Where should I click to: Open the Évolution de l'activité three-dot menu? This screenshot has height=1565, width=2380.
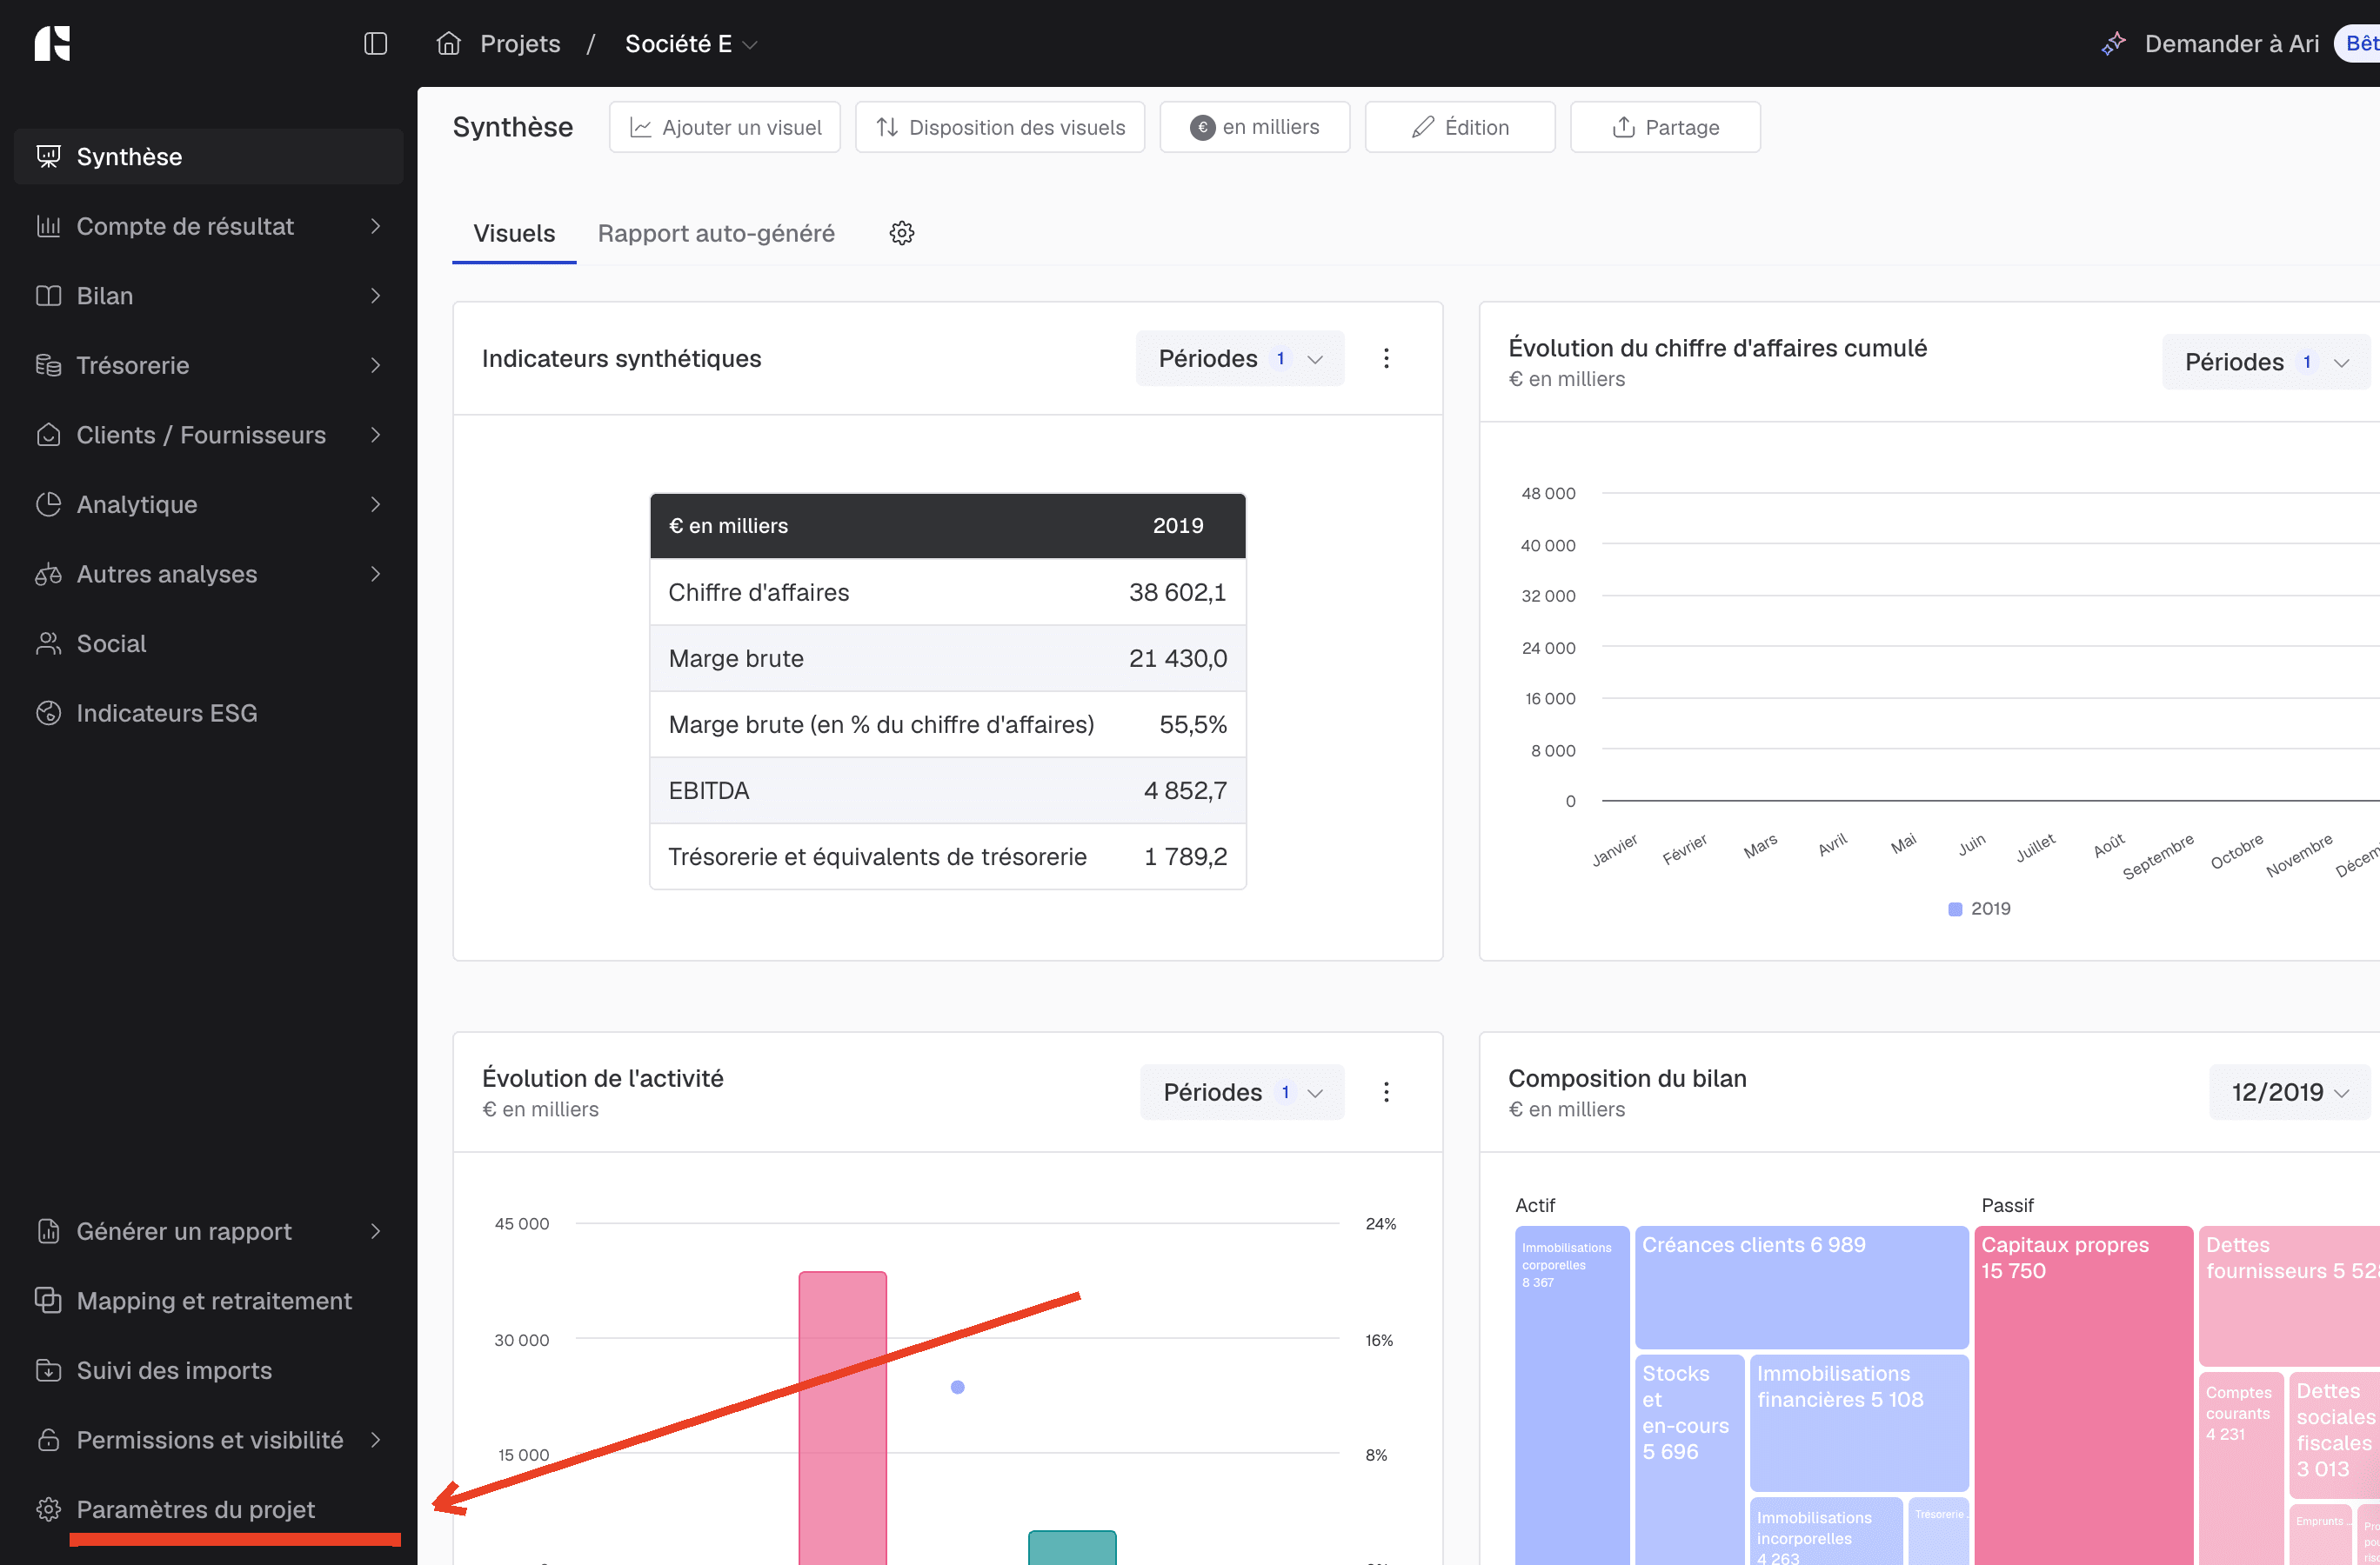point(1386,1091)
